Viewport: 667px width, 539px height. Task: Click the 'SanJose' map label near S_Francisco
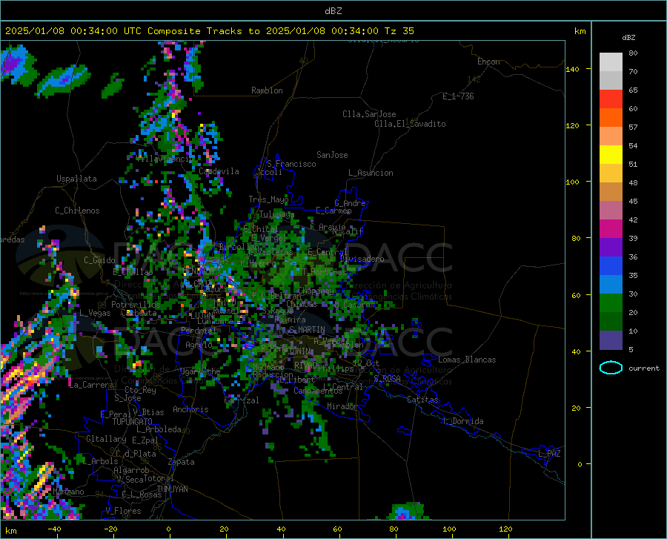click(332, 155)
